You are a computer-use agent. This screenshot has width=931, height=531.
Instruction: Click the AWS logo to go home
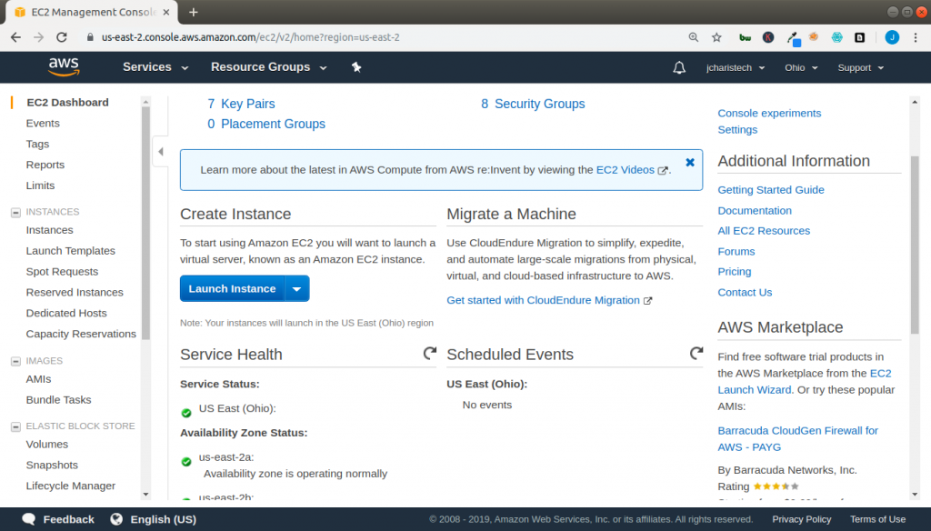tap(63, 66)
